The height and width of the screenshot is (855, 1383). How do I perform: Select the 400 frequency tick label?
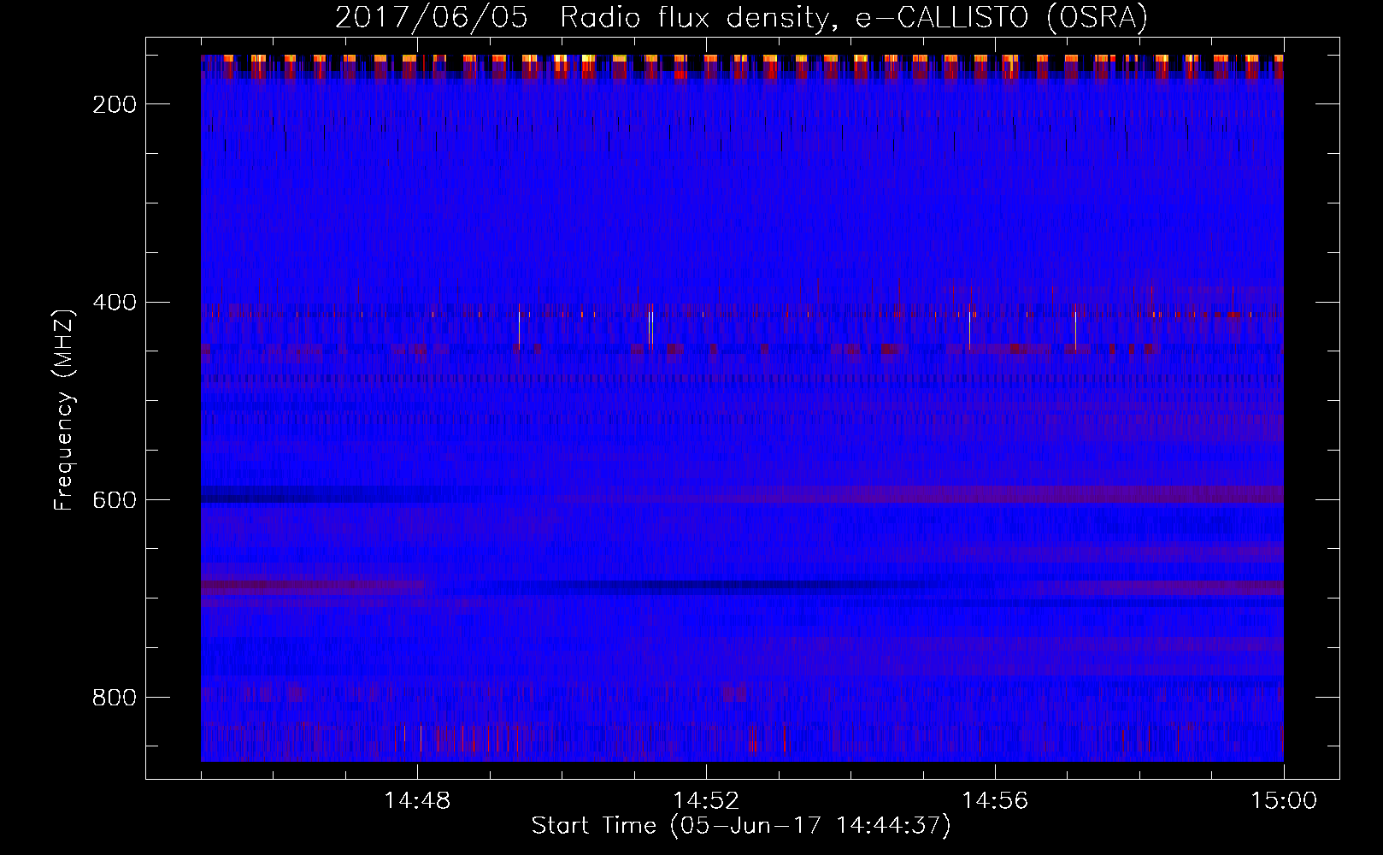(114, 303)
